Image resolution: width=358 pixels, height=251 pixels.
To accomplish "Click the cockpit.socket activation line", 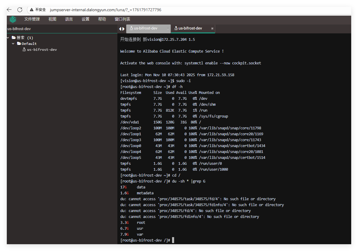I will (x=191, y=63).
